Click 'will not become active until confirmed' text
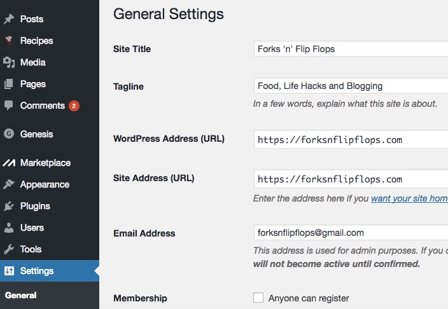This screenshot has width=448, height=309. click(337, 264)
